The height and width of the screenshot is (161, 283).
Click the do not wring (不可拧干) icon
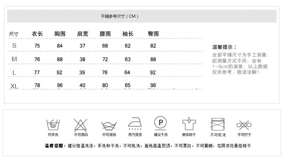coord(244,125)
